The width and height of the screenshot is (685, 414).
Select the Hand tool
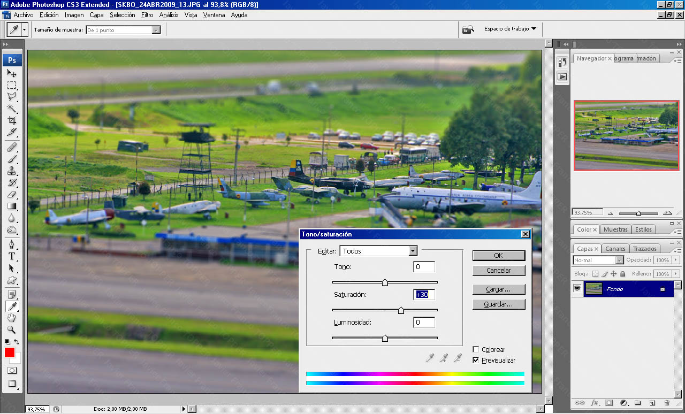click(11, 318)
